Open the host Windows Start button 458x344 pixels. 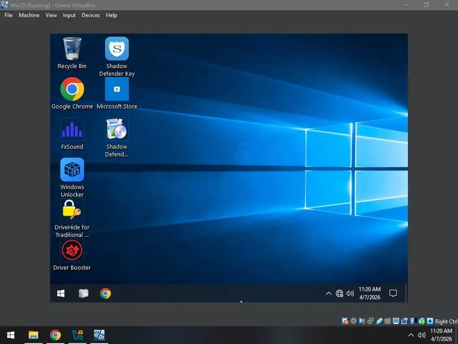(11, 335)
